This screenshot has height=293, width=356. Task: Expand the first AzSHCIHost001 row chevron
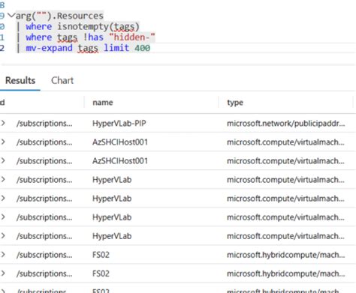tap(3, 142)
